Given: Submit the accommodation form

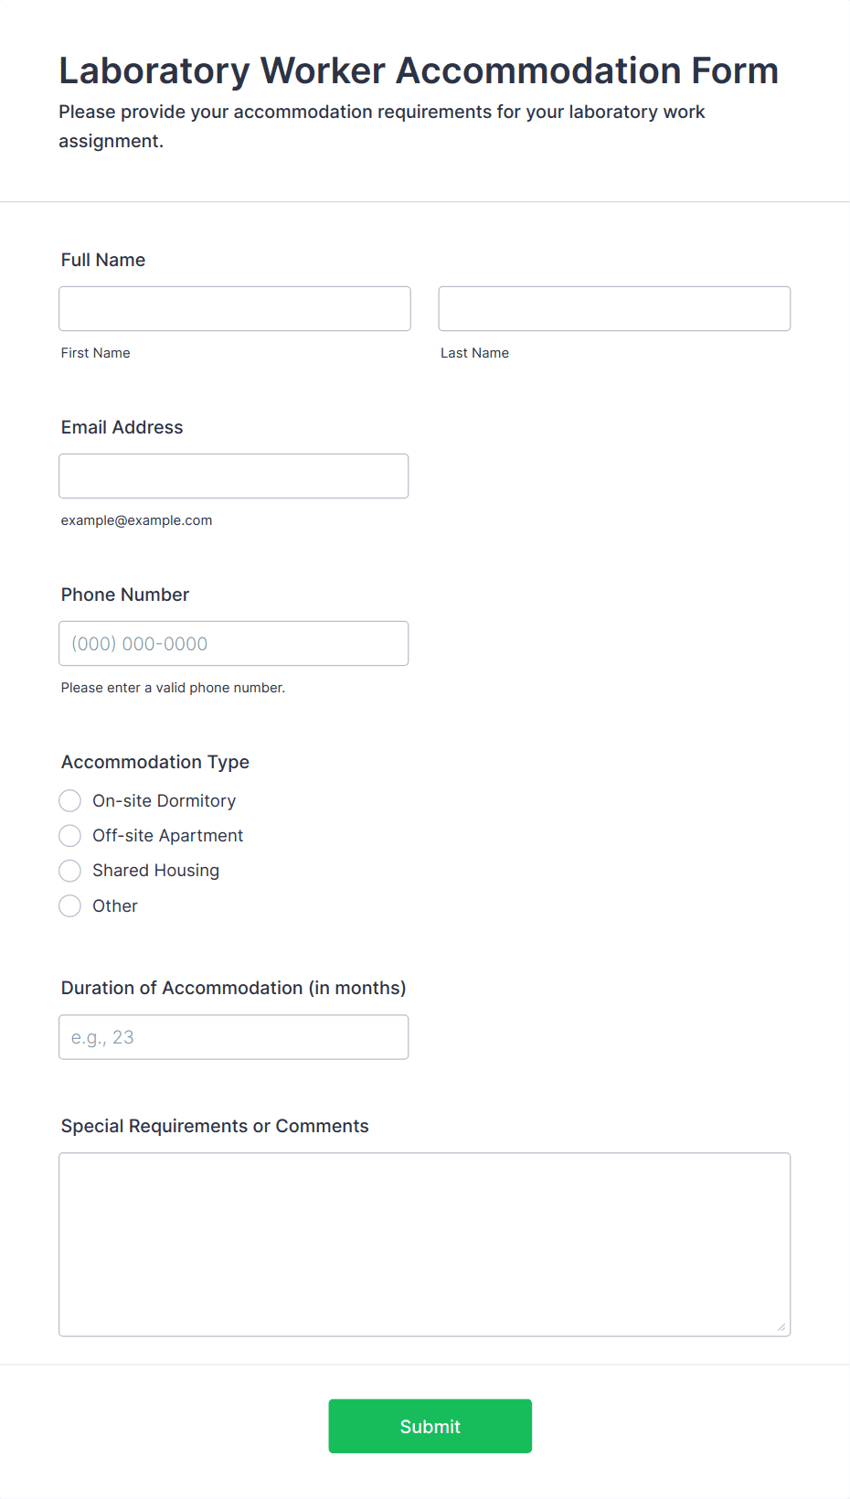Looking at the screenshot, I should (x=430, y=1427).
